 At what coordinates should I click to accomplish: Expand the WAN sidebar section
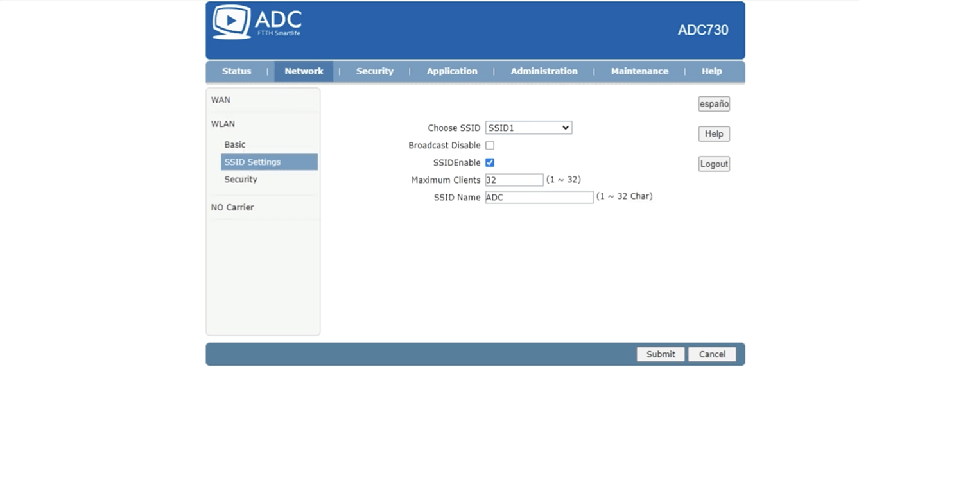coord(221,100)
